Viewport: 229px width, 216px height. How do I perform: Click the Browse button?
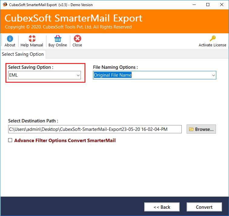pos(201,129)
